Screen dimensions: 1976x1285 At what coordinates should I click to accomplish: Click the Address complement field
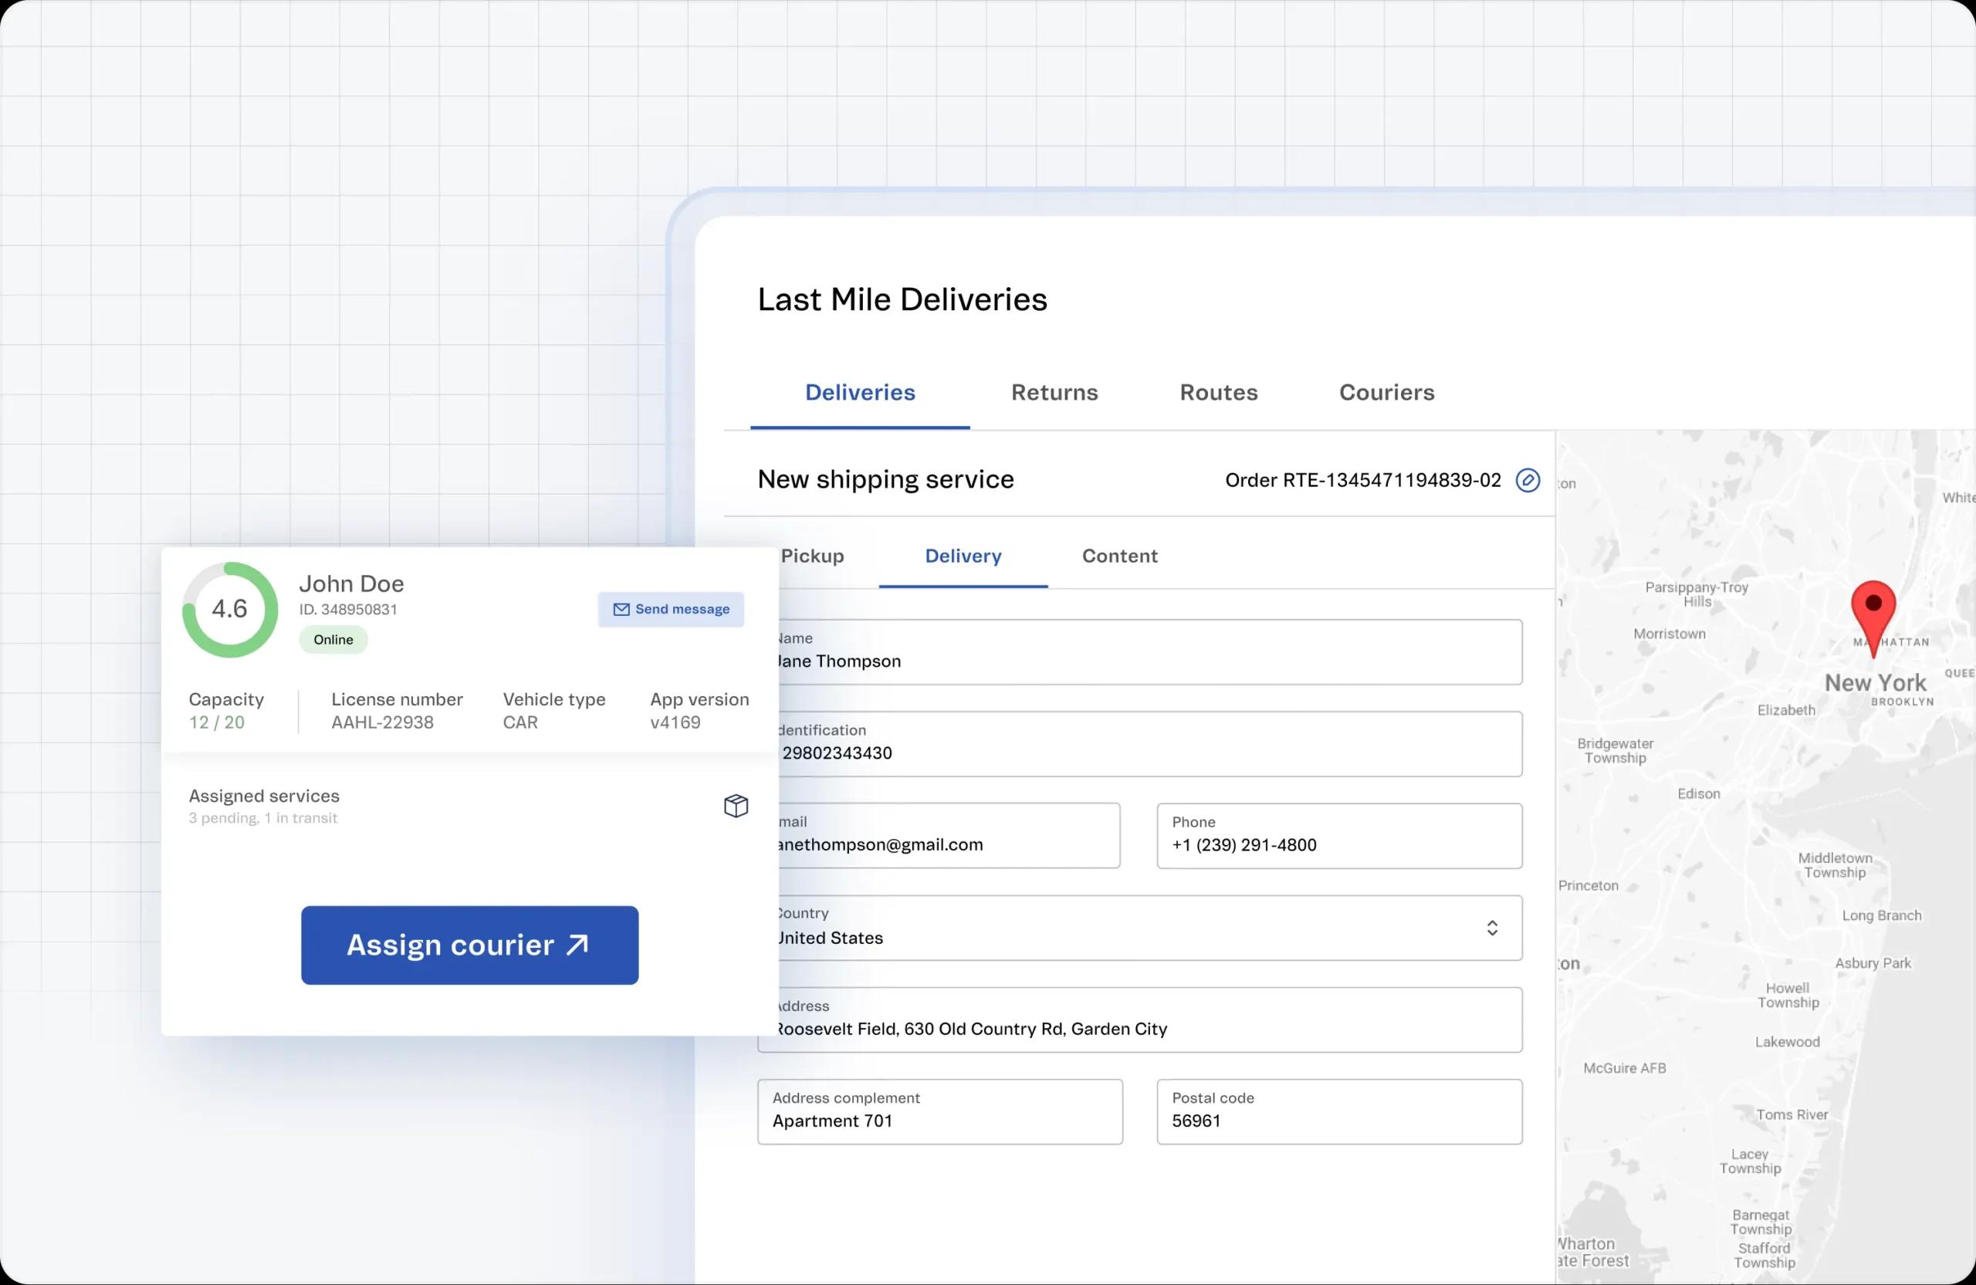(x=939, y=1112)
